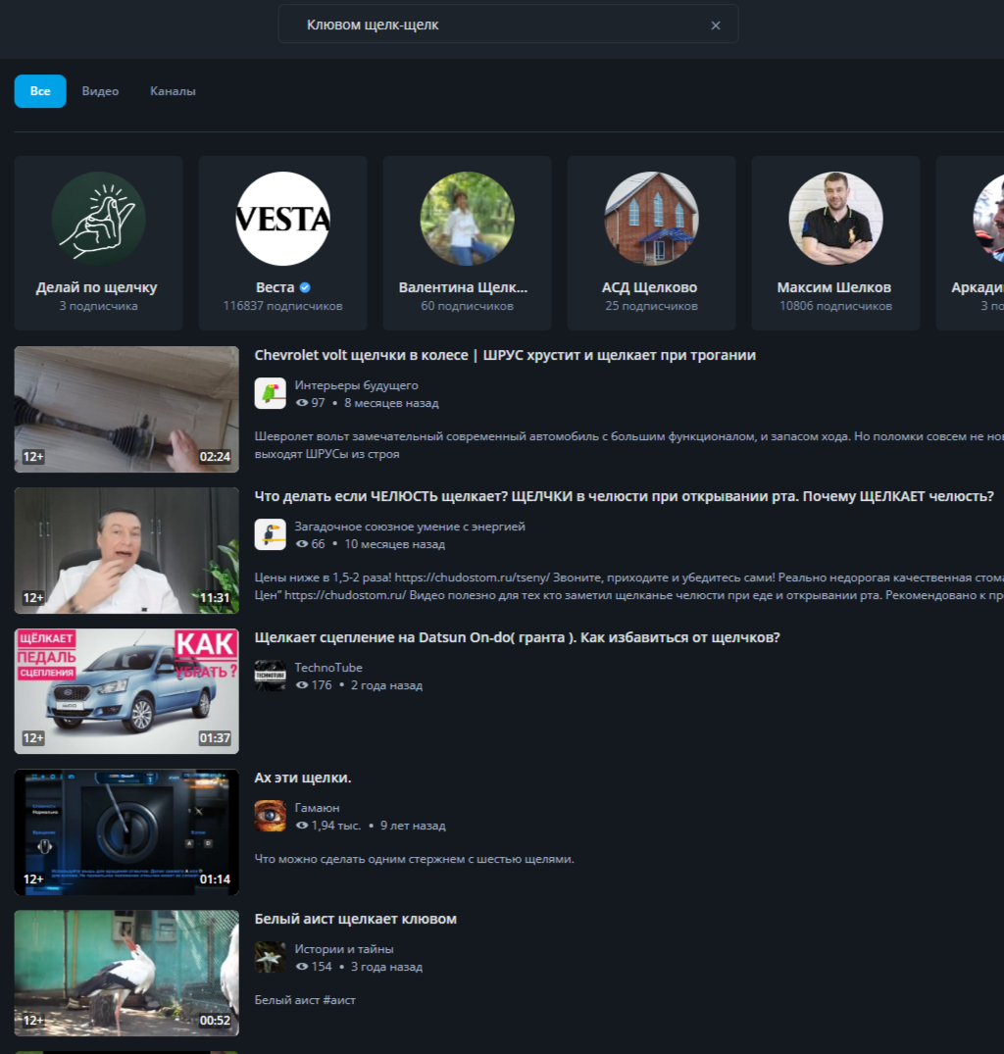Open Chevrolet Volt ШРУС video thumbnail

pos(126,409)
